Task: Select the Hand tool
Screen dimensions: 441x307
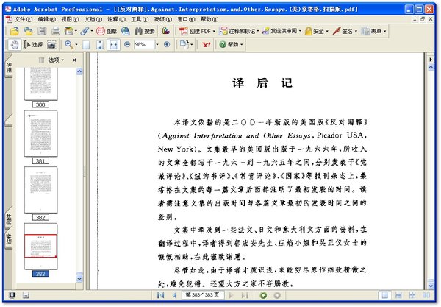Action: (x=15, y=44)
